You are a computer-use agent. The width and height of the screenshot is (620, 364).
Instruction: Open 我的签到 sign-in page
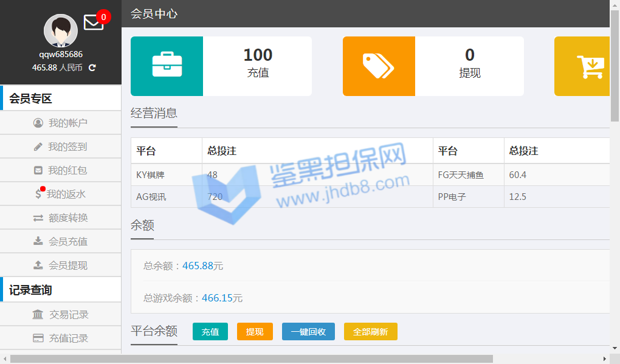(61, 146)
